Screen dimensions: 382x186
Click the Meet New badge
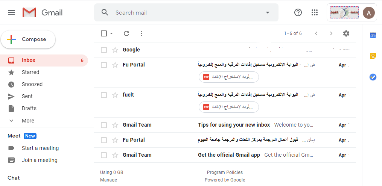(30, 136)
